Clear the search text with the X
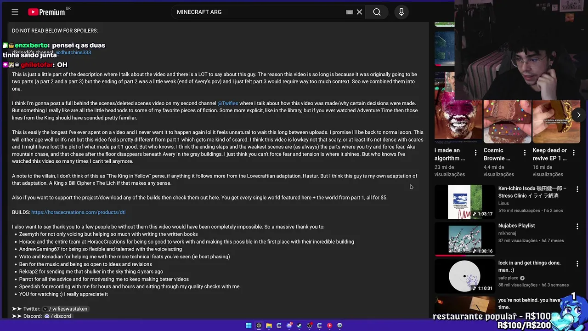The height and width of the screenshot is (331, 588). [360, 12]
